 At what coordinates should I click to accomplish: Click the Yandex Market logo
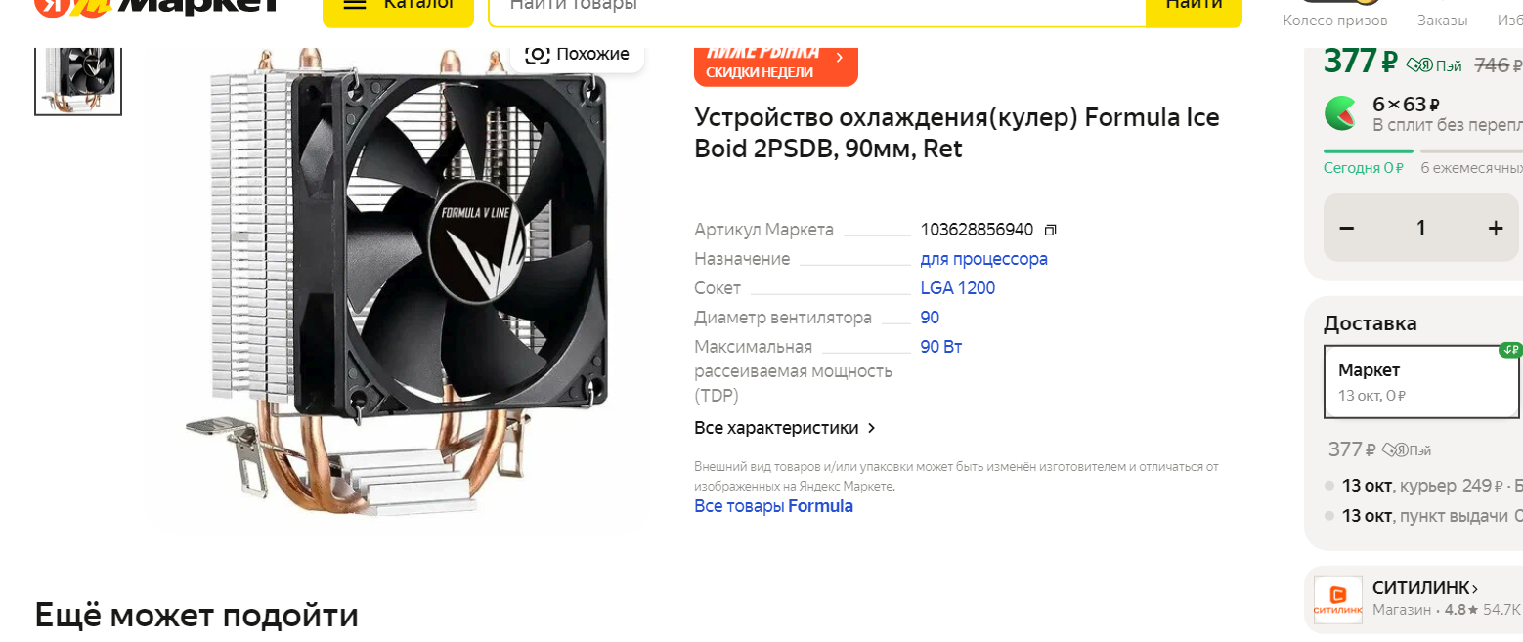(x=157, y=6)
